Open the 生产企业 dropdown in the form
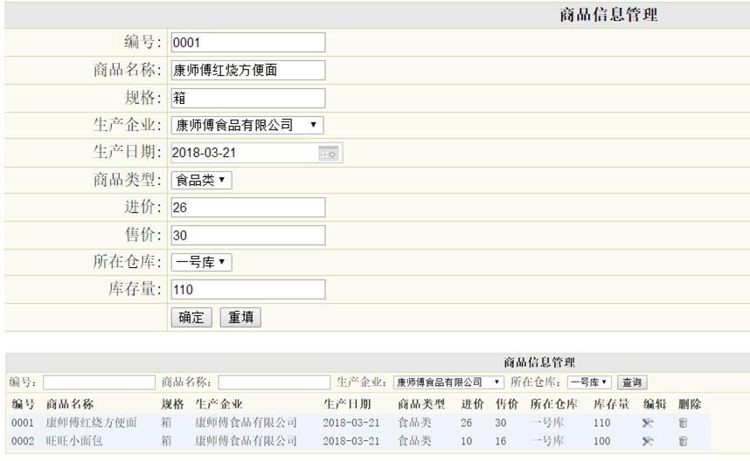This screenshot has width=750, height=461. 247,125
